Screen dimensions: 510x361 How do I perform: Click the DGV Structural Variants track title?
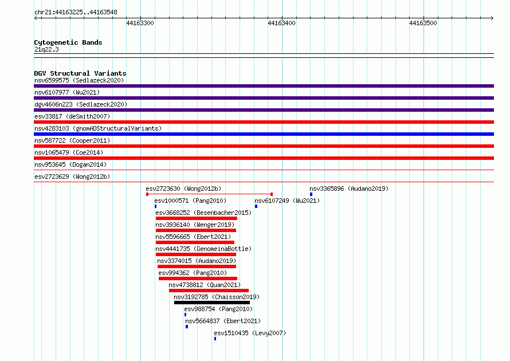pos(80,73)
